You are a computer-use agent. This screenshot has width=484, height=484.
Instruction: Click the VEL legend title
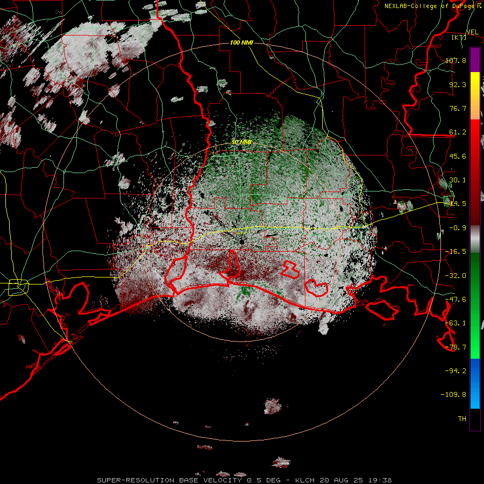(472, 32)
